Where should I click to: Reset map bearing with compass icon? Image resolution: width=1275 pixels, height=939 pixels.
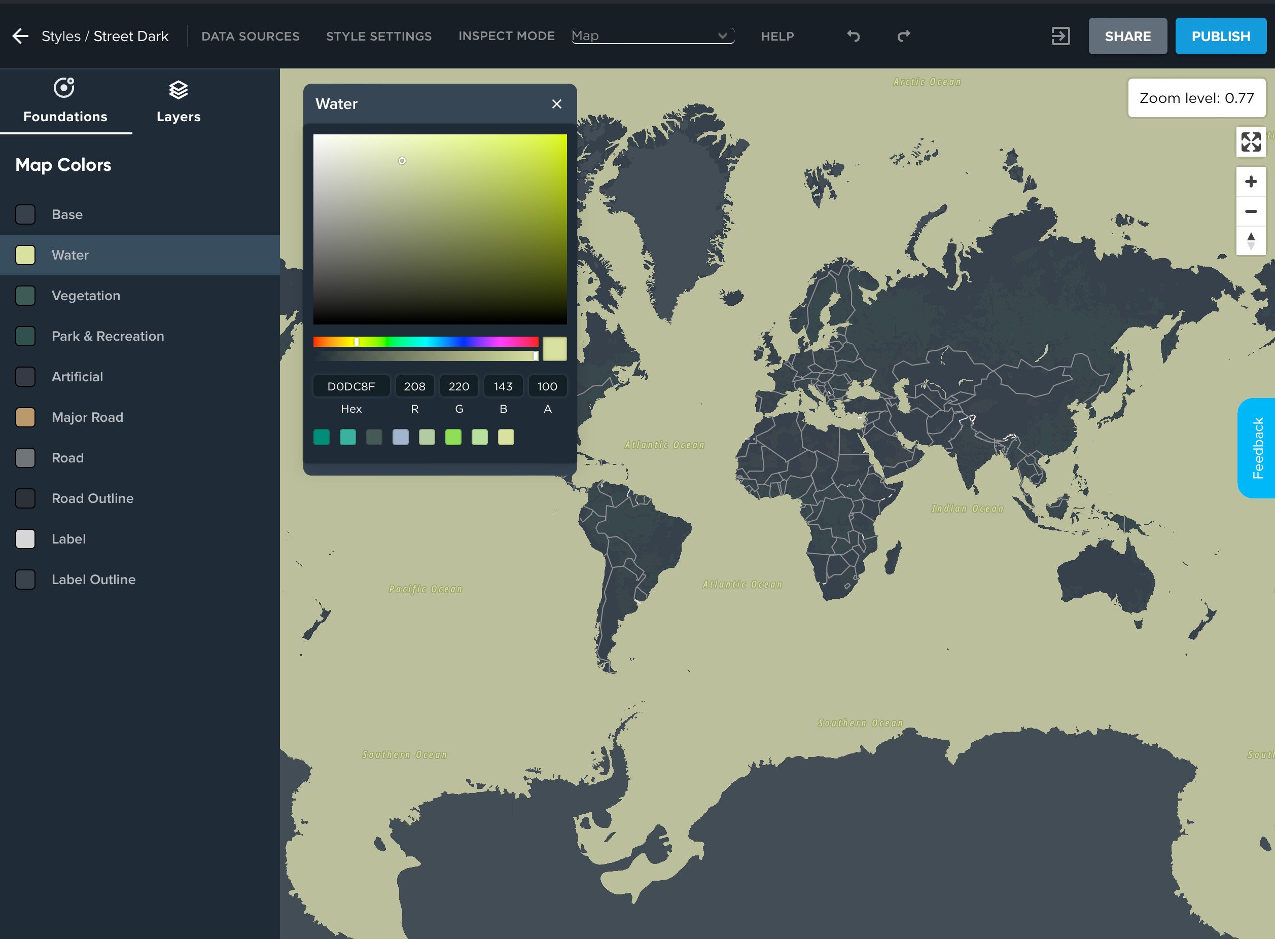click(x=1251, y=240)
